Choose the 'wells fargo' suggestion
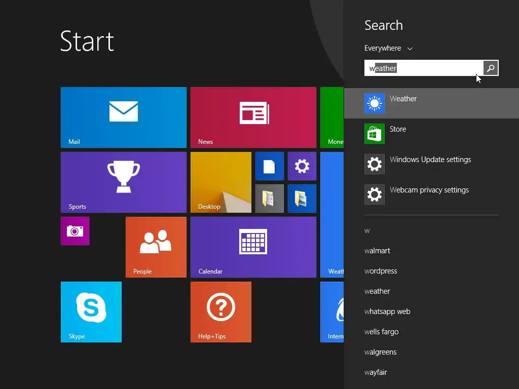 point(381,332)
